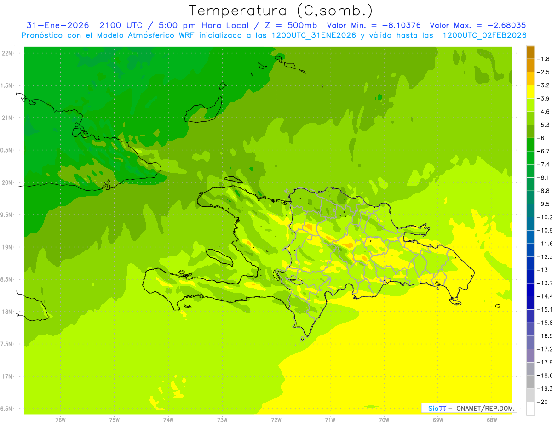
Task: Click the legend swatch between -5.3 and -6
Action: click(x=530, y=131)
